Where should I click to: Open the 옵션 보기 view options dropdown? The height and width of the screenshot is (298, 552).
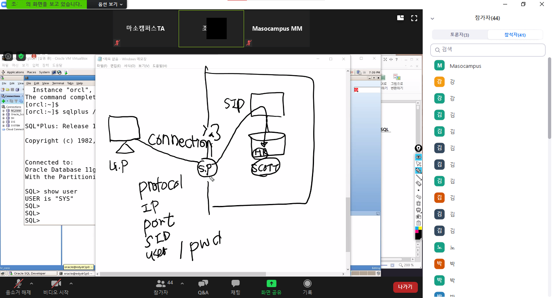(x=110, y=4)
